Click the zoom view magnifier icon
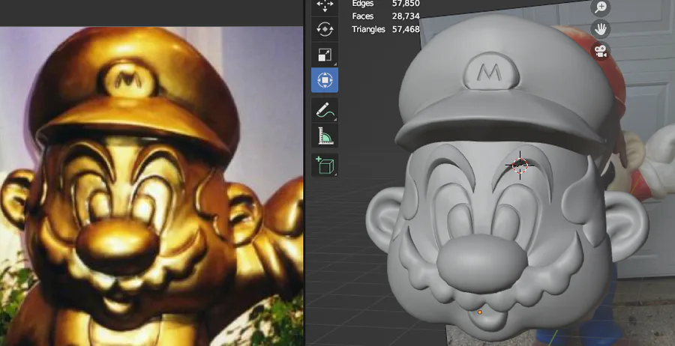The width and height of the screenshot is (675, 346). [x=601, y=7]
